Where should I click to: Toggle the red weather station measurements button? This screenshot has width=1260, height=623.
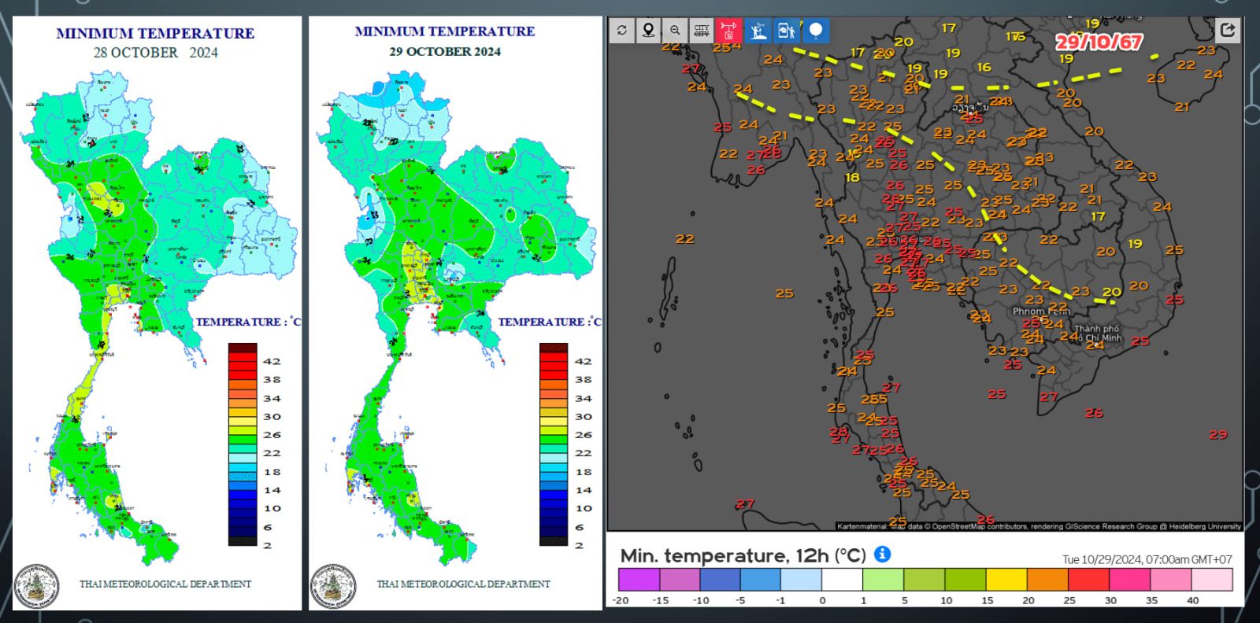coord(728,31)
